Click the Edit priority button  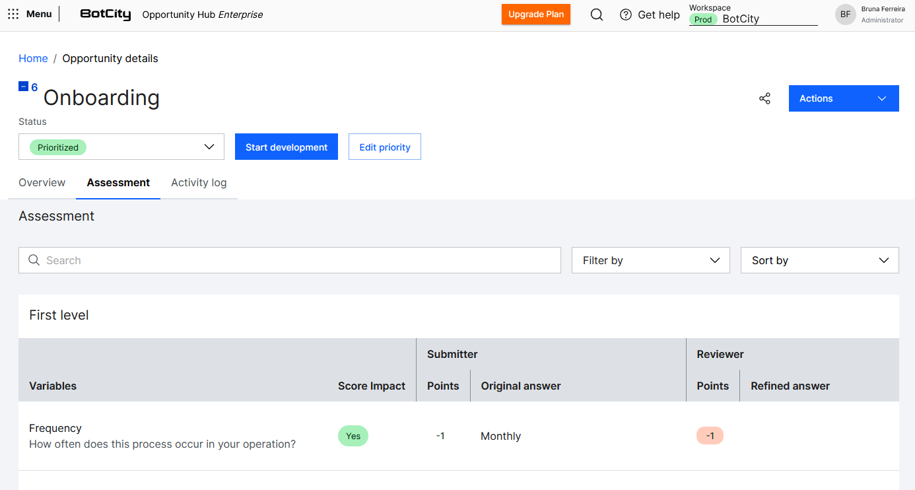point(384,147)
